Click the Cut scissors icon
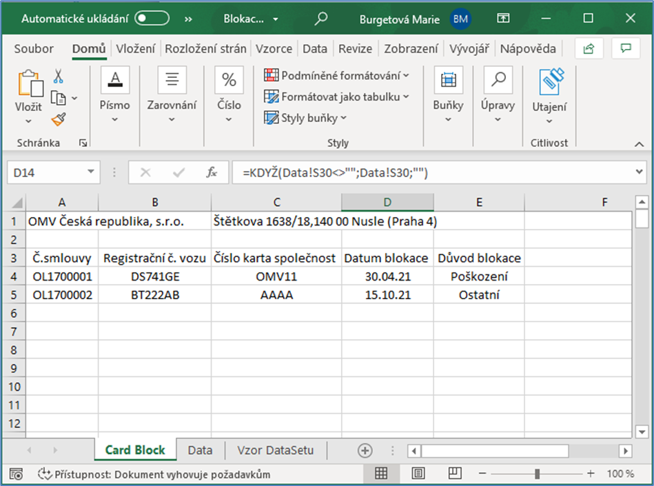The image size is (654, 486). pos(59,77)
